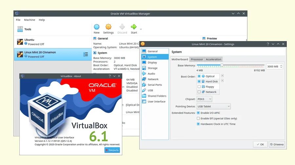Viewport: 295px width, 165px height.
Task: Click the gear icon in Settings titlebar
Action: 143,44
